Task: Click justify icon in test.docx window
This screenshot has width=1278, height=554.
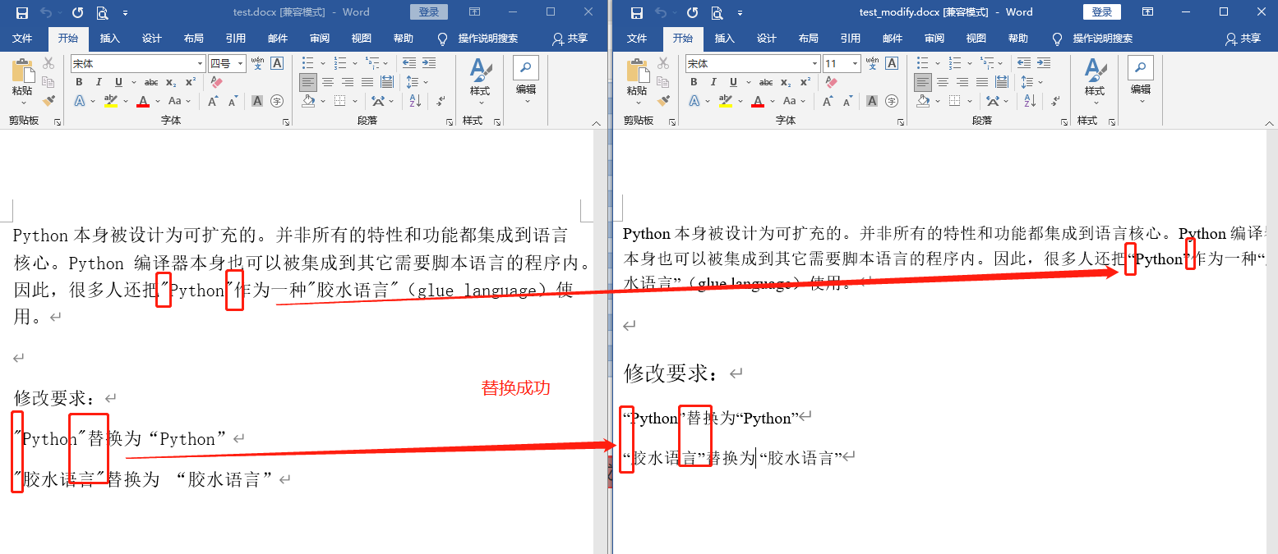Action: pos(367,82)
